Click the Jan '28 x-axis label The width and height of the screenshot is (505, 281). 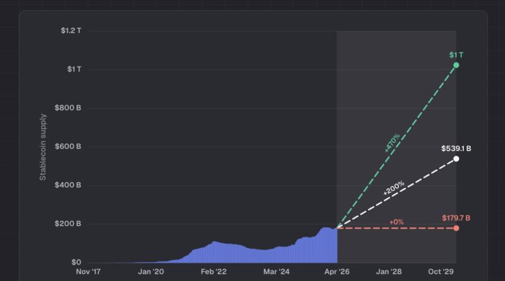coord(388,272)
